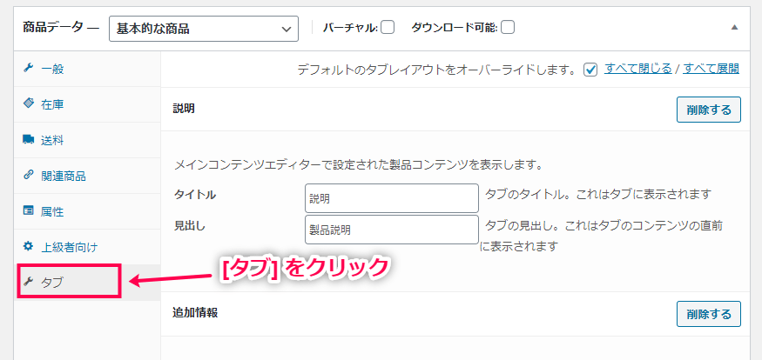Image resolution: width=762 pixels, height=360 pixels.
Task: Toggle the ダウンロード可能 checkbox
Action: click(x=508, y=28)
